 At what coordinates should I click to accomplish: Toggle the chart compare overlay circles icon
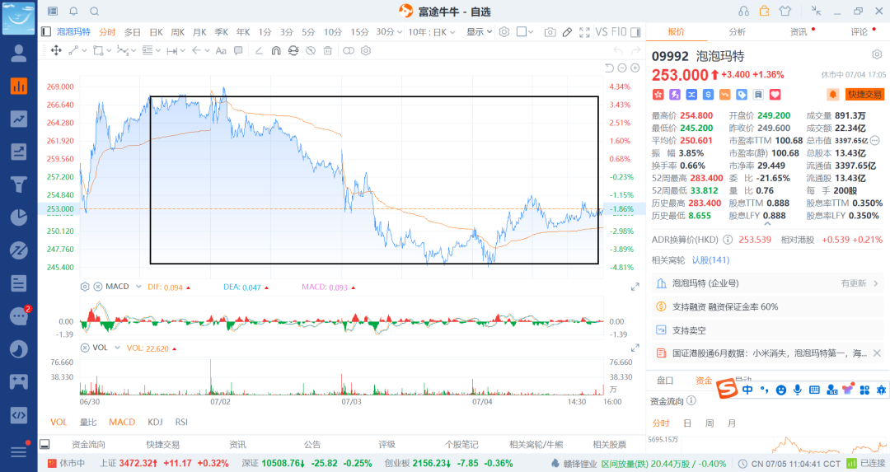tap(349, 50)
